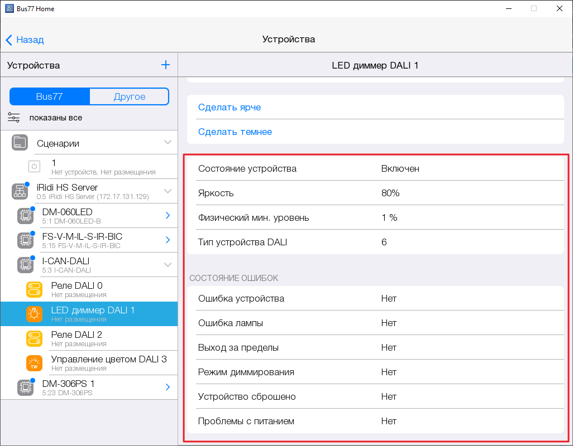Screen dimensions: 573x446
Task: Click the Реле DALI 0 relay icon
Action: 34,289
